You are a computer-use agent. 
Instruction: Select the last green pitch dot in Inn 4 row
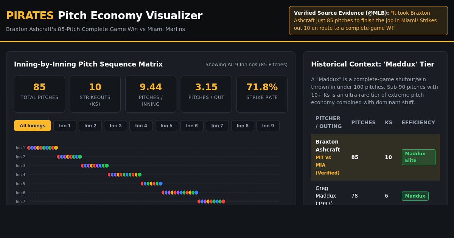point(140,175)
